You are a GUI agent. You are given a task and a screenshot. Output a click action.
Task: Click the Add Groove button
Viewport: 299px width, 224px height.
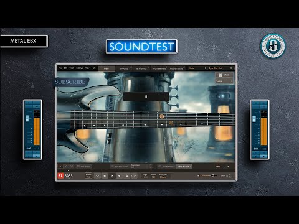tap(83, 166)
